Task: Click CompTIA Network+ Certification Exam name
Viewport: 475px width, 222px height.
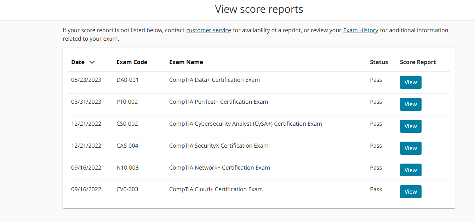Action: (x=219, y=168)
